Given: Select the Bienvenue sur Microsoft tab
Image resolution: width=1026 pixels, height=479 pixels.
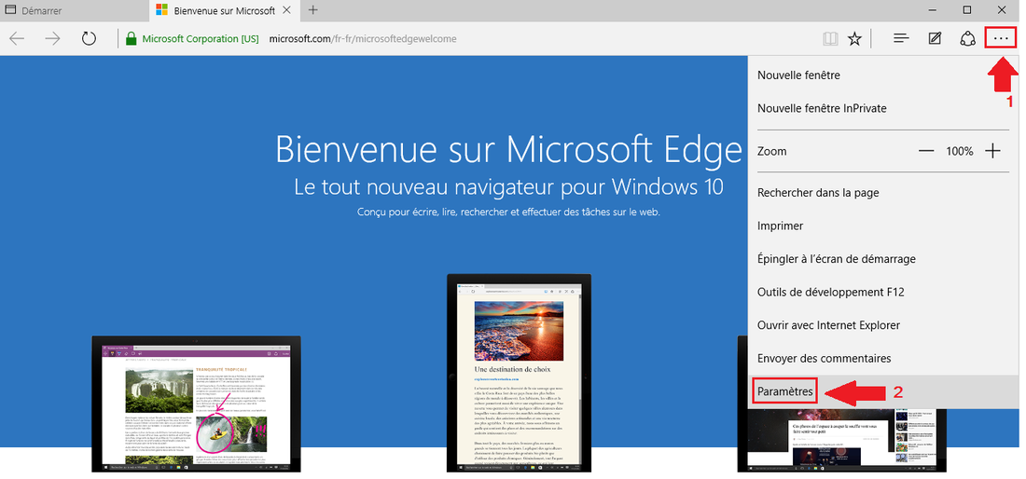Looking at the screenshot, I should pyautogui.click(x=225, y=10).
